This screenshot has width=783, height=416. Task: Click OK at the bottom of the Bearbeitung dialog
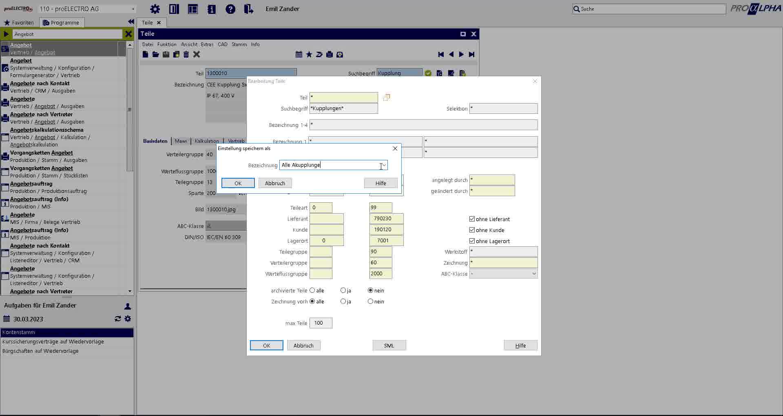267,345
